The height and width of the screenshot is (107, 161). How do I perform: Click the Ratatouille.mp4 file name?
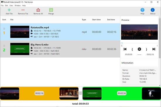pos(40,27)
